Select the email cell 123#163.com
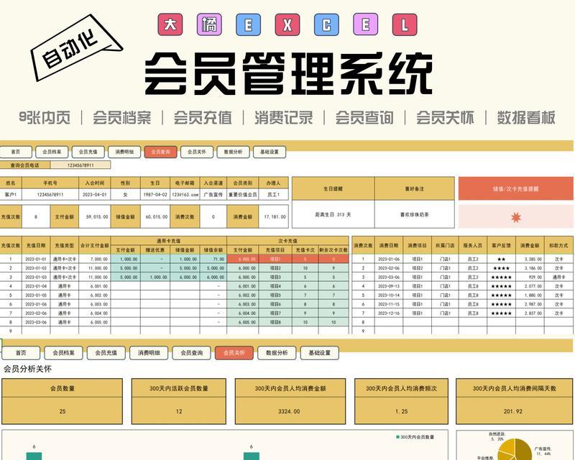This screenshot has height=460, width=575. point(185,194)
